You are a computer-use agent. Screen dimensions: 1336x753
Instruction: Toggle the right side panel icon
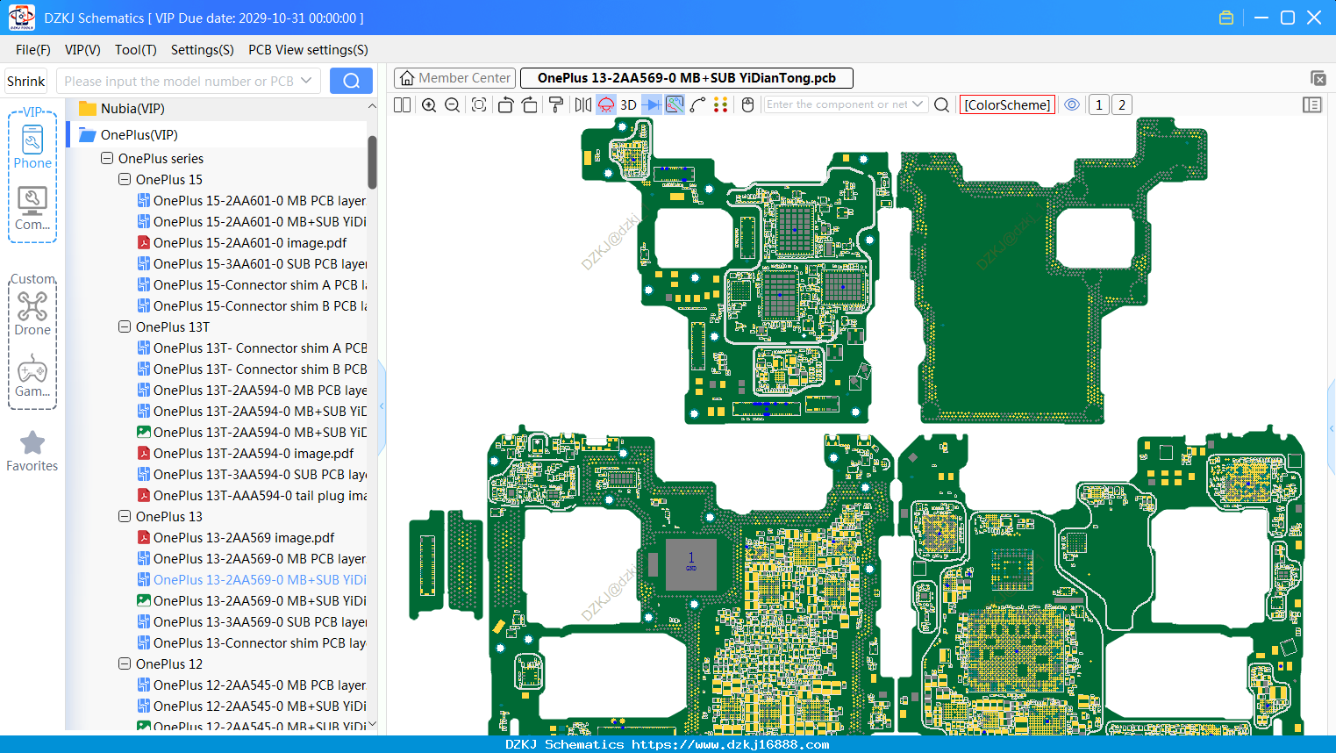1312,104
